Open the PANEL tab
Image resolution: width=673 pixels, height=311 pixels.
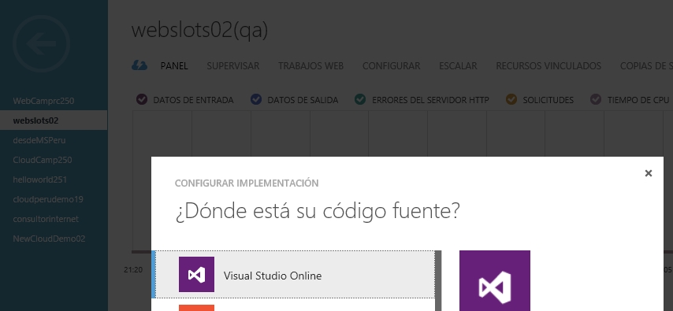(x=174, y=66)
